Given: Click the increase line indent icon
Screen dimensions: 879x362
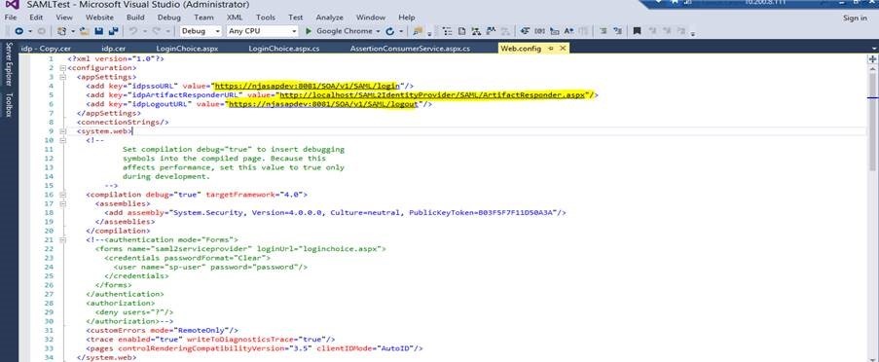Looking at the screenshot, I should pos(618,31).
